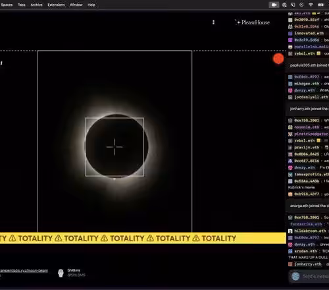Select username pravijn.eth in chat
329x290 pixels.
click(307, 147)
